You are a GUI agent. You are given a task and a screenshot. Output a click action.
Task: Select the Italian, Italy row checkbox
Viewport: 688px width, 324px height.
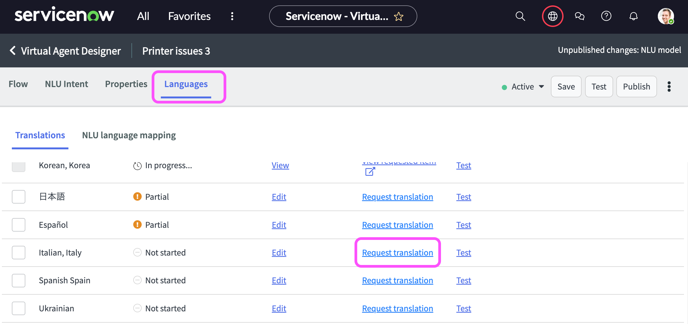(x=19, y=253)
